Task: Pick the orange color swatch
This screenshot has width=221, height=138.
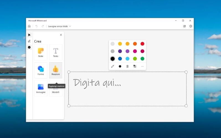Action: point(135,44)
